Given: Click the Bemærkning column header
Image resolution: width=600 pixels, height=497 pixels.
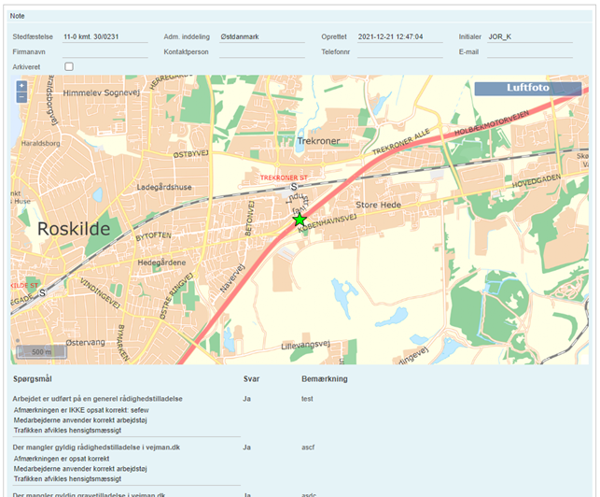Looking at the screenshot, I should [x=325, y=380].
